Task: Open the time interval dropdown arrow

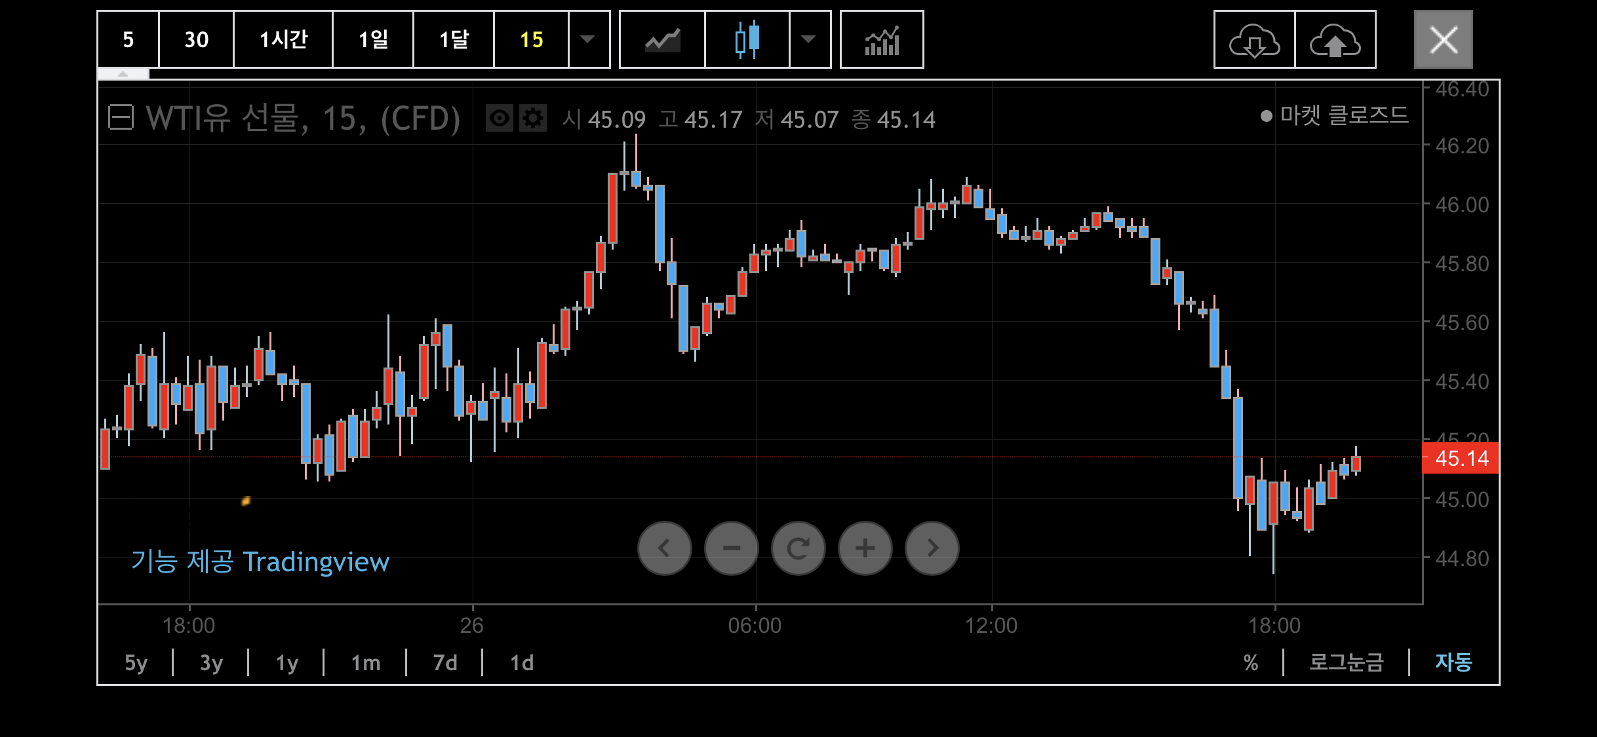Action: coord(588,39)
